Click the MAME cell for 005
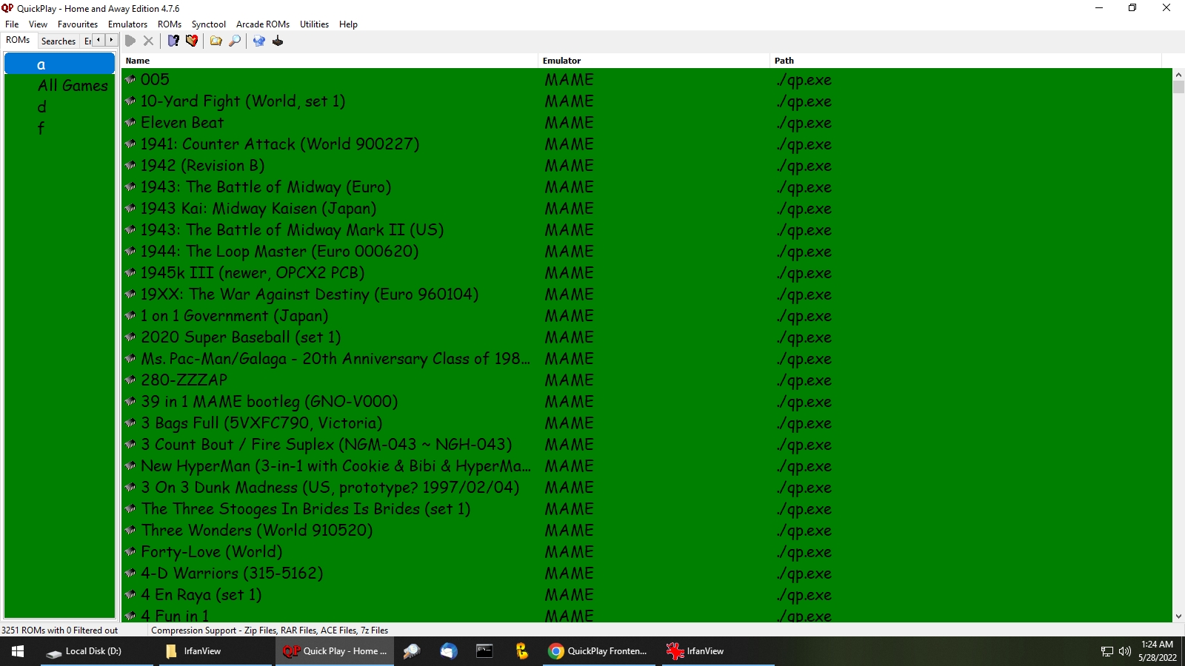The height and width of the screenshot is (666, 1185). [x=570, y=79]
